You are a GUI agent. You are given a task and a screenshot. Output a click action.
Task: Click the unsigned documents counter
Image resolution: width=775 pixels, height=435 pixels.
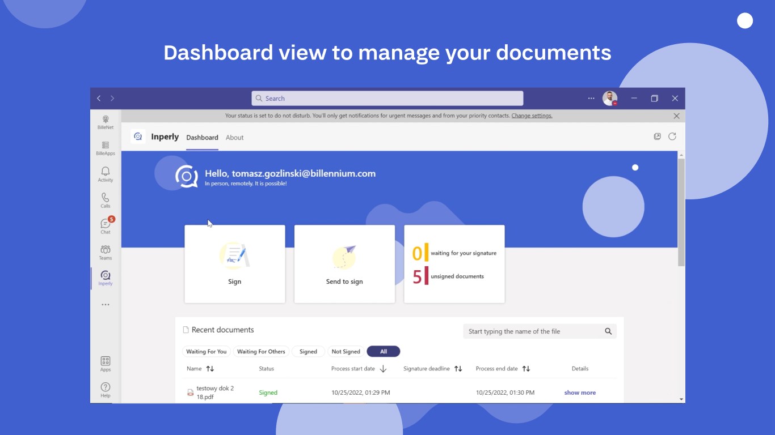pyautogui.click(x=448, y=276)
